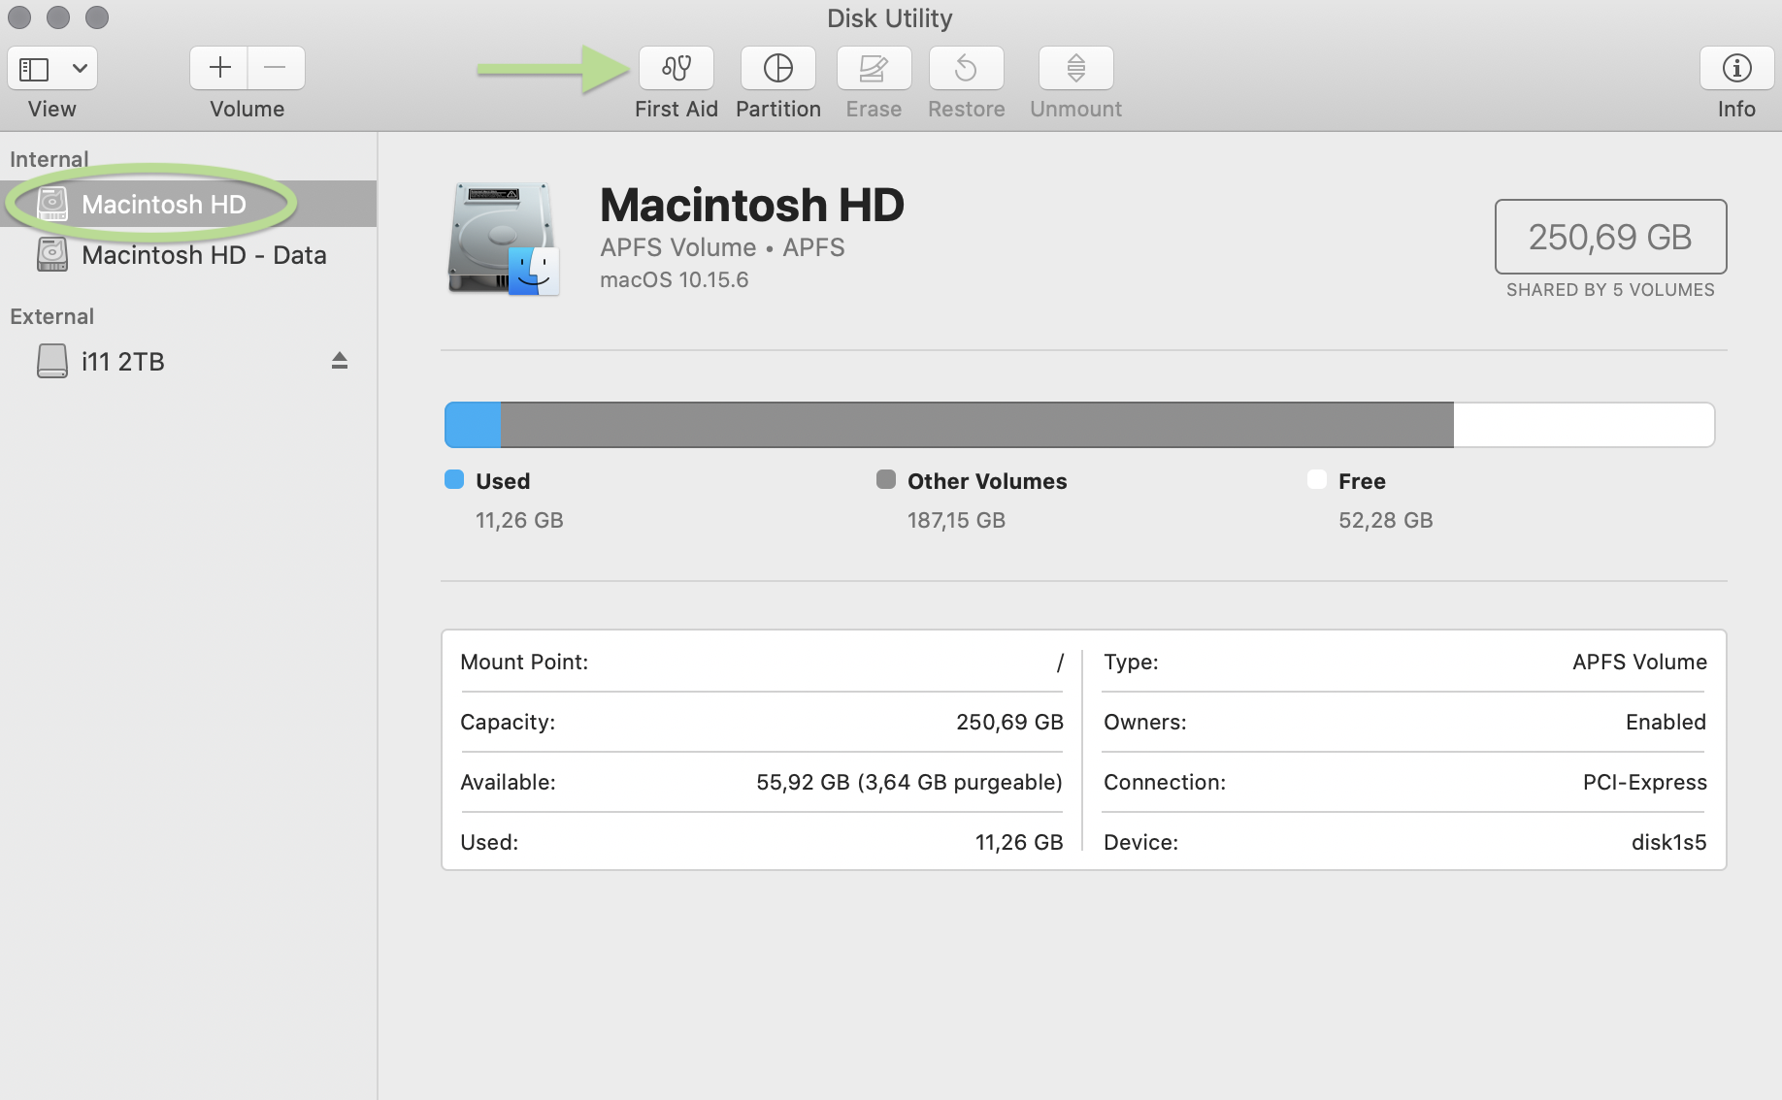This screenshot has height=1100, width=1782.
Task: Eject the i11 2TB drive
Action: 339,361
